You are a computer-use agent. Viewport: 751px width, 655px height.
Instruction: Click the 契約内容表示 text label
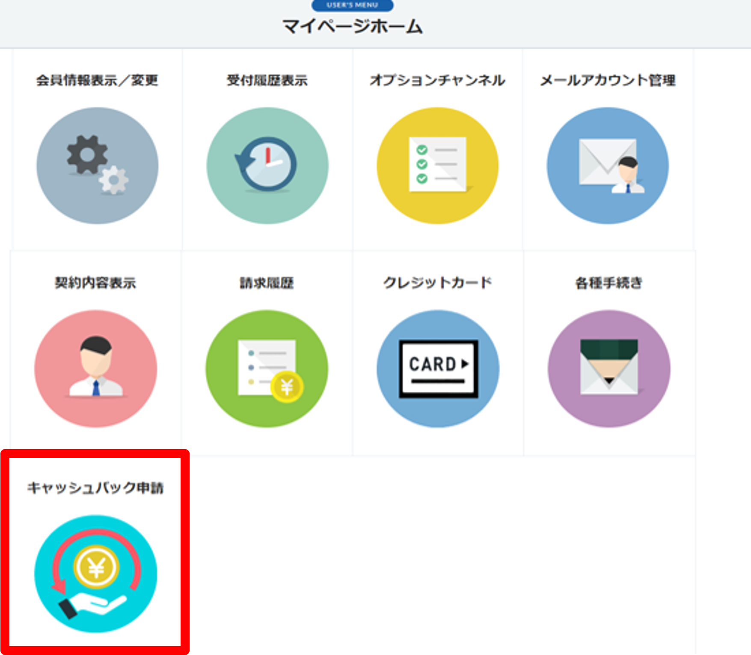point(98,283)
